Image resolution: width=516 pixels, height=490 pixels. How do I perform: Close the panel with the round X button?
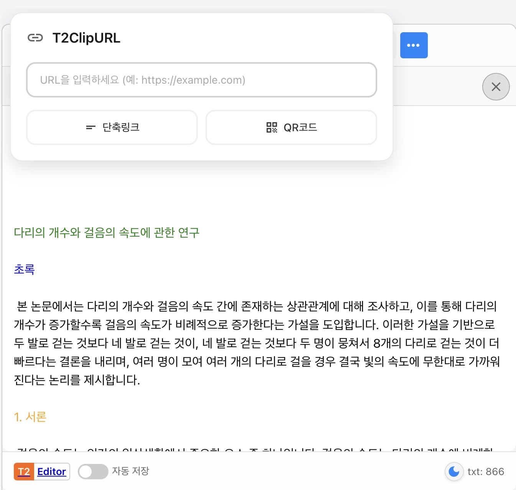point(496,87)
